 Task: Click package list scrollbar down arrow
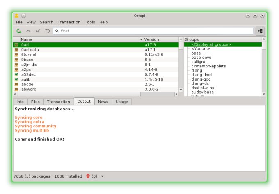181,89
